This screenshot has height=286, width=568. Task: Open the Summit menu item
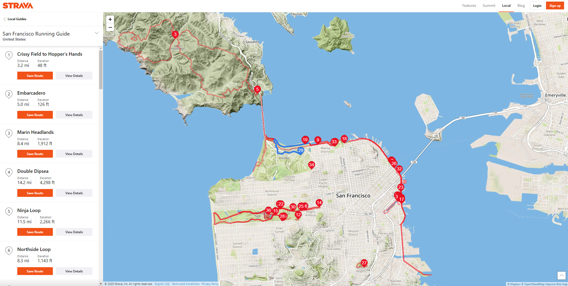coord(489,6)
